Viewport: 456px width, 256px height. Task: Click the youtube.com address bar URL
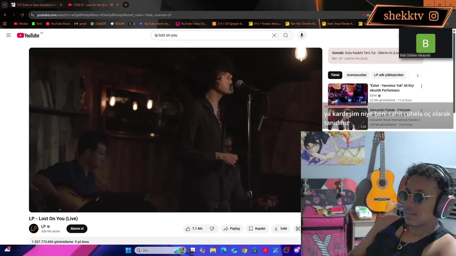tap(104, 15)
